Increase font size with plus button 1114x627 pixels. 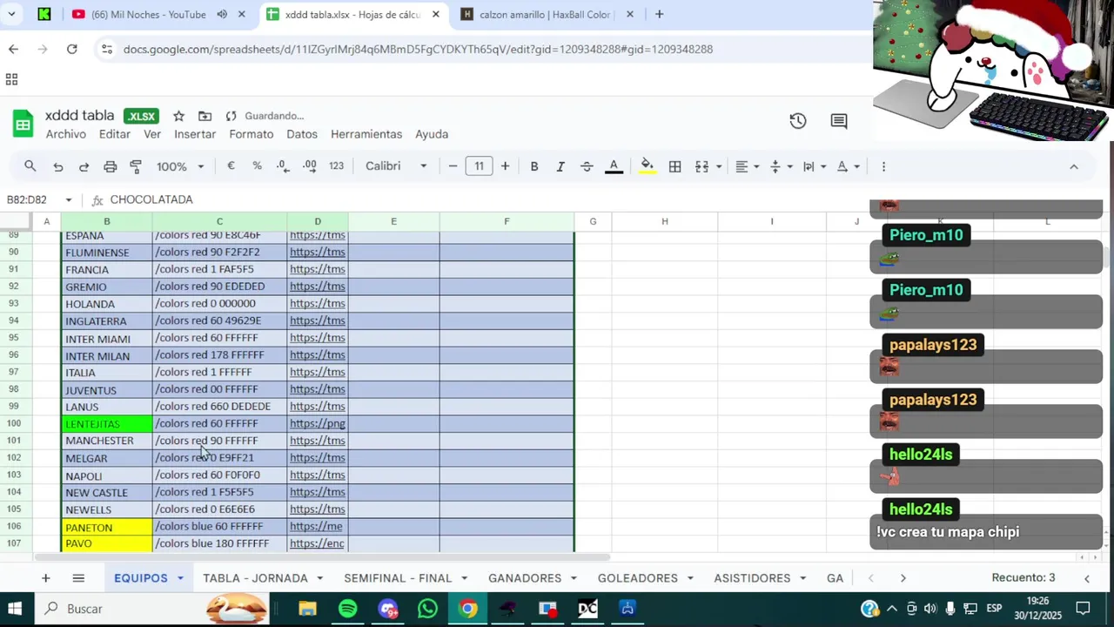tap(505, 166)
